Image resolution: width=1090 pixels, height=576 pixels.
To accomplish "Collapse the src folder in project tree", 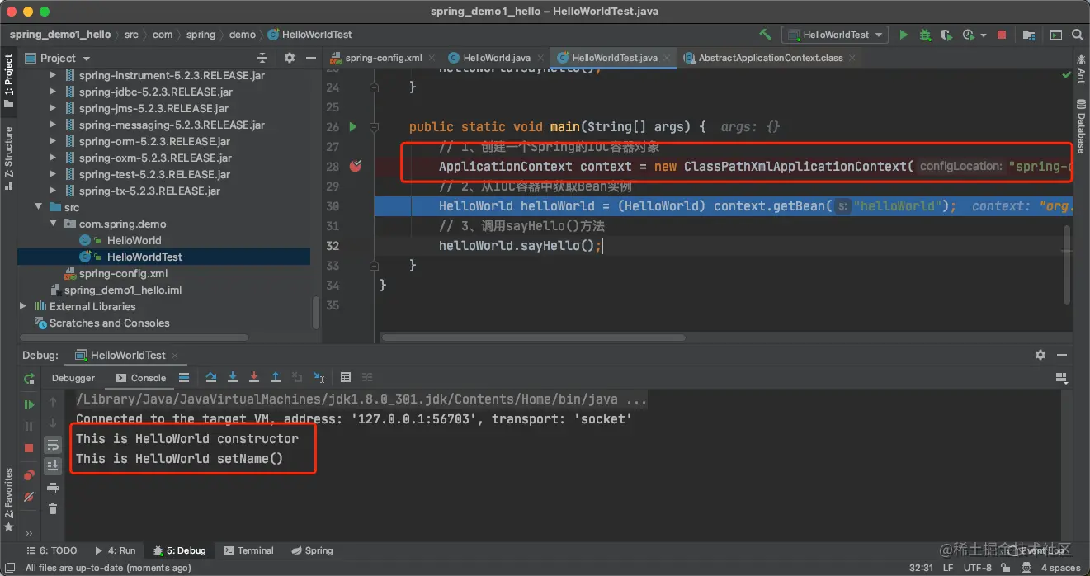I will (x=38, y=207).
